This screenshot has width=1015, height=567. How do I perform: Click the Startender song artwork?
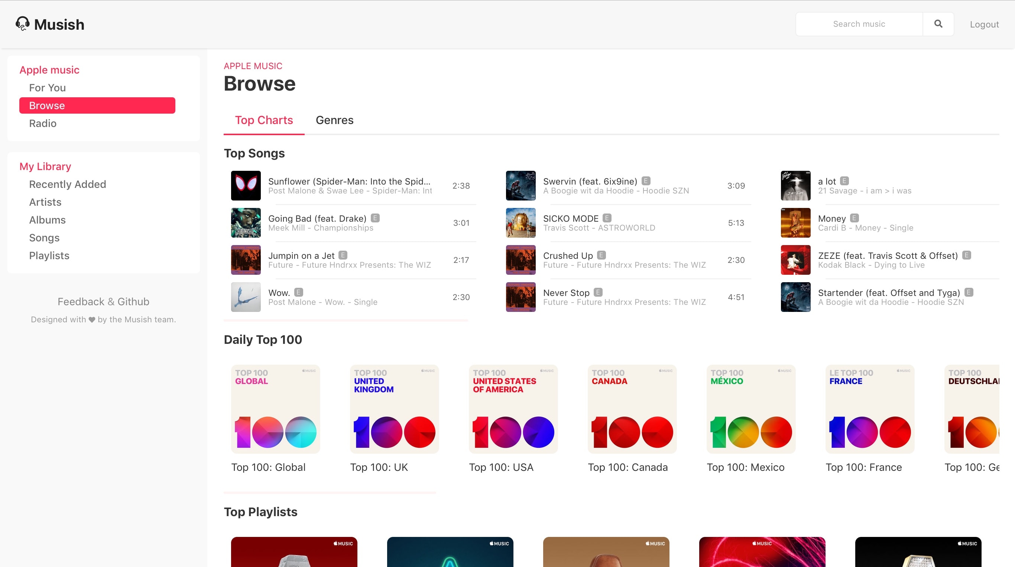coord(796,297)
